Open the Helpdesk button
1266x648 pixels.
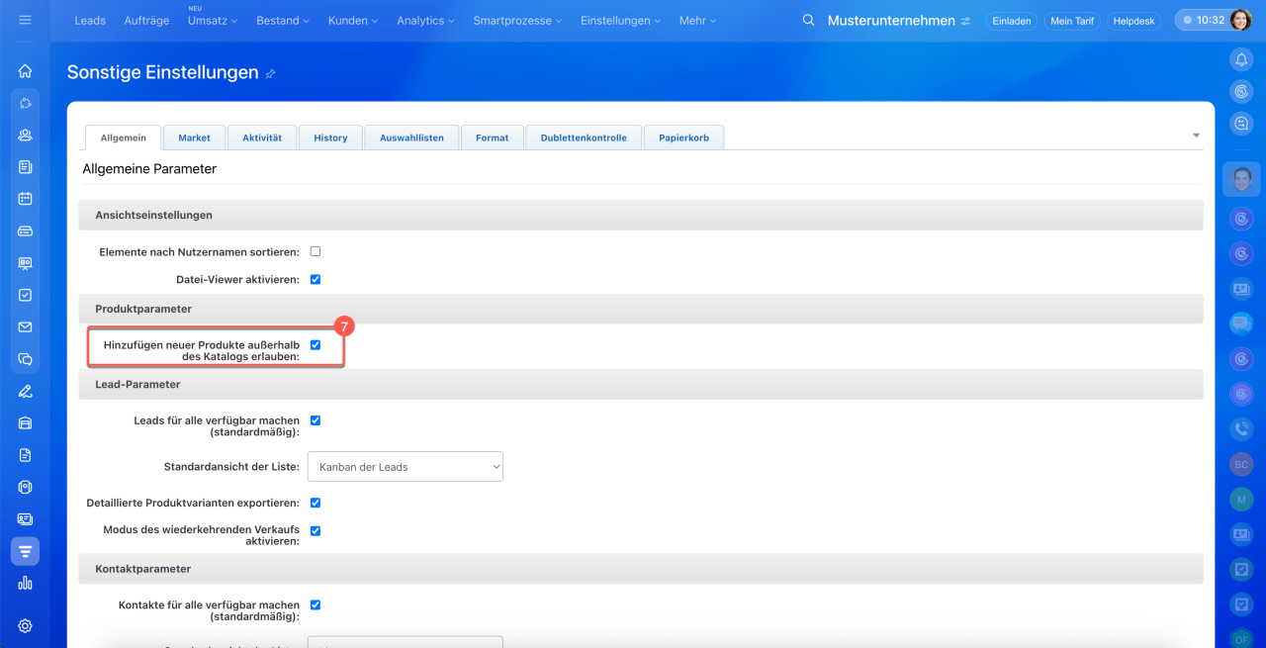click(1134, 21)
